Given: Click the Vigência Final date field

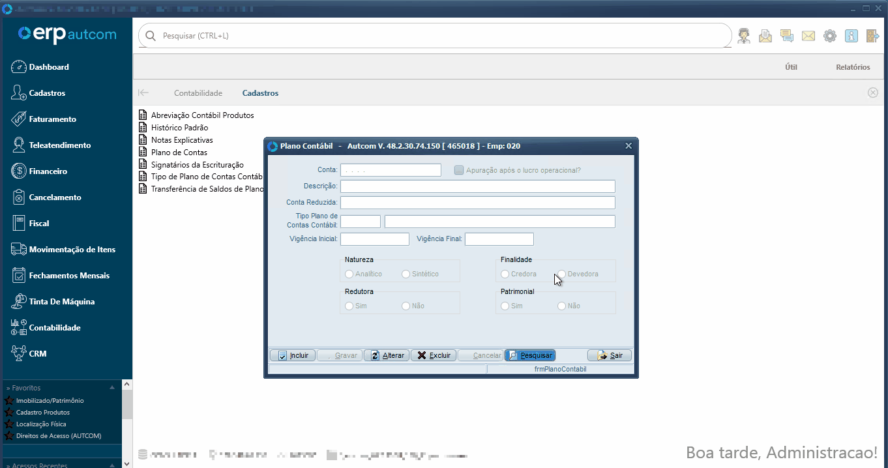Looking at the screenshot, I should [499, 239].
